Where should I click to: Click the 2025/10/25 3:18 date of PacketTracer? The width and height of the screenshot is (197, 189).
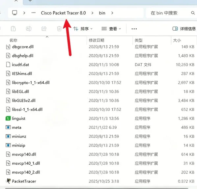click(x=104, y=181)
